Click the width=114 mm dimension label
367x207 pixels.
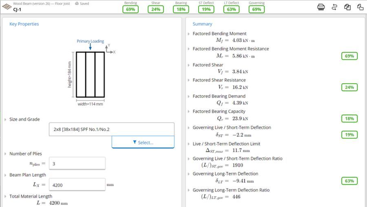[91, 104]
